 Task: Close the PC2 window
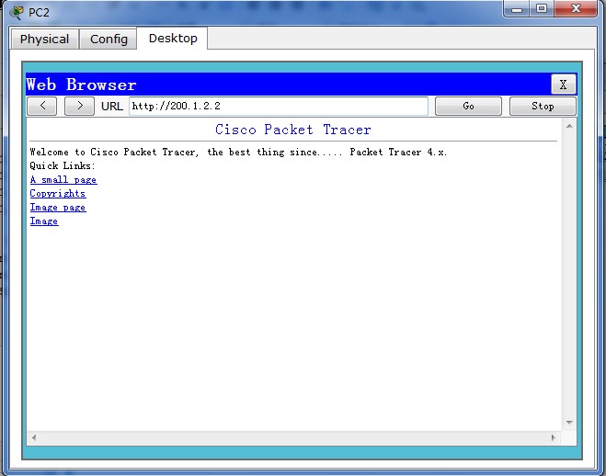576,8
